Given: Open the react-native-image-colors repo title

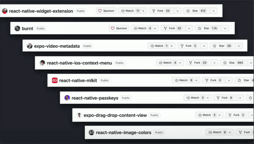Looking at the screenshot, I should coord(124,132).
